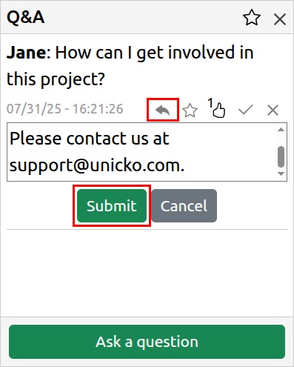294x367 pixels.
Task: Toggle the star icon in the Q&A header
Action: click(x=252, y=18)
